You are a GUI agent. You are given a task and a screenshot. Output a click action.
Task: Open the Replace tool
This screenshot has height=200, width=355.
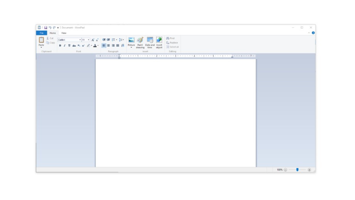[x=172, y=42]
